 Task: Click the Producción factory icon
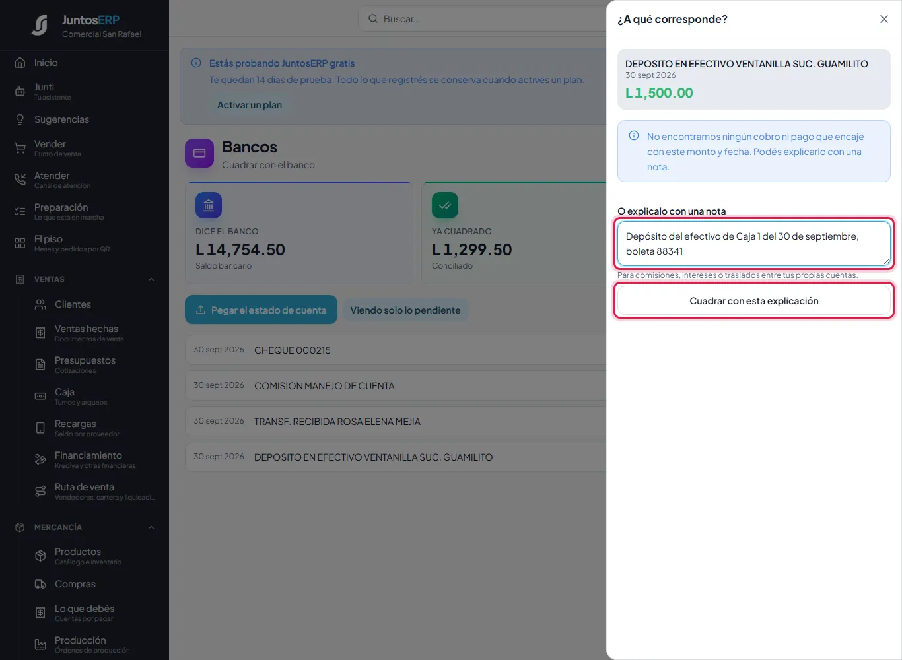pyautogui.click(x=40, y=645)
